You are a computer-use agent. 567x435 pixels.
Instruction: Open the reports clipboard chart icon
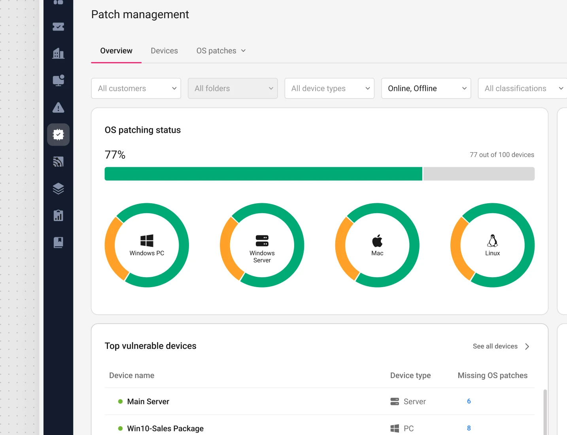(58, 216)
